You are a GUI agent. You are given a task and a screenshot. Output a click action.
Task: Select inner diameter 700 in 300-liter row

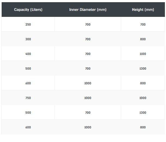click(88, 39)
